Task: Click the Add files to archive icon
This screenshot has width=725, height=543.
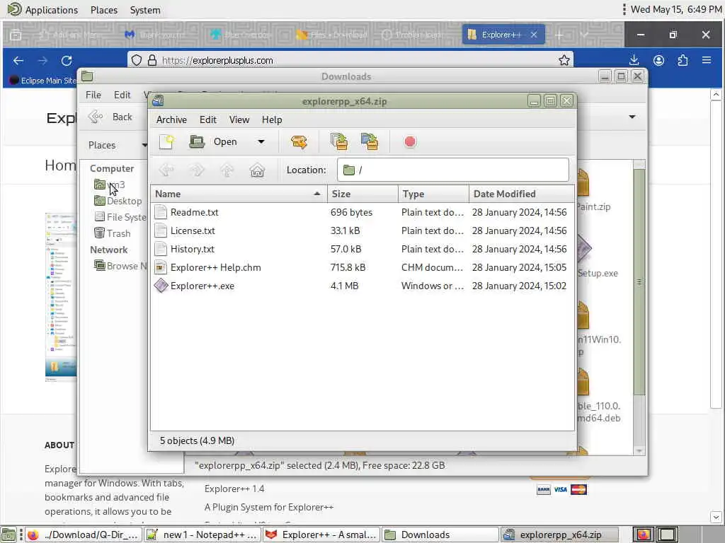Action: (x=339, y=141)
